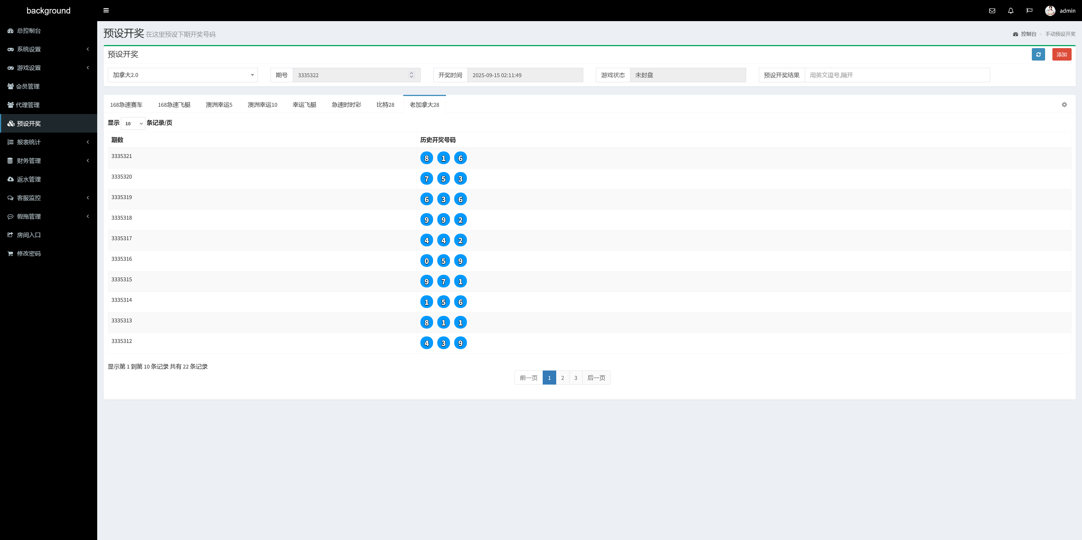The height and width of the screenshot is (540, 1082).
Task: Open the records-per-page dropdown showing 10
Action: (x=133, y=124)
